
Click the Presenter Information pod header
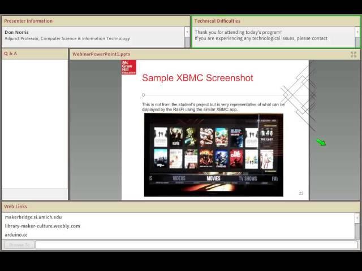pyautogui.click(x=96, y=21)
